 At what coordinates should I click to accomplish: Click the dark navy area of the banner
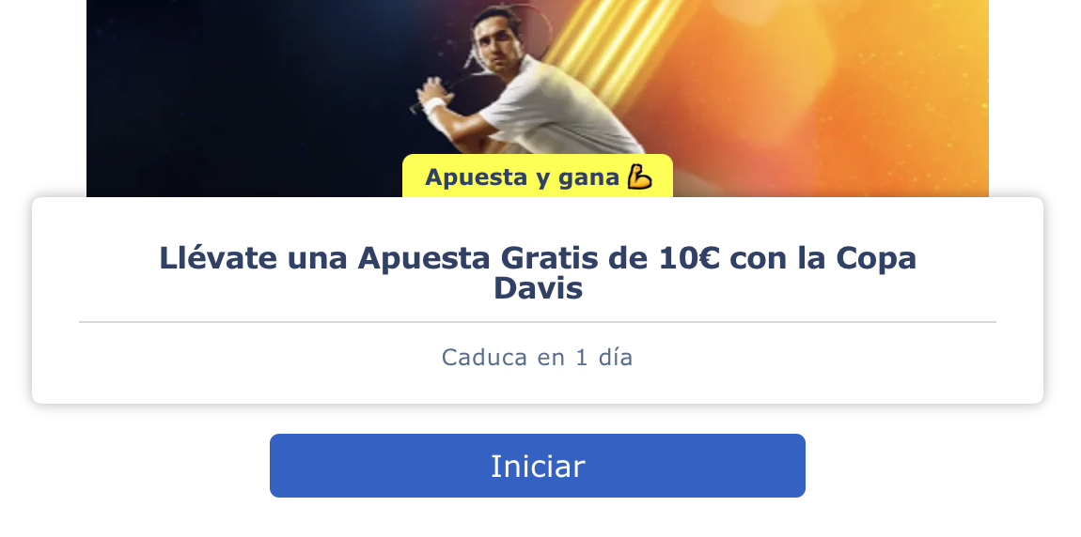[x=242, y=103]
